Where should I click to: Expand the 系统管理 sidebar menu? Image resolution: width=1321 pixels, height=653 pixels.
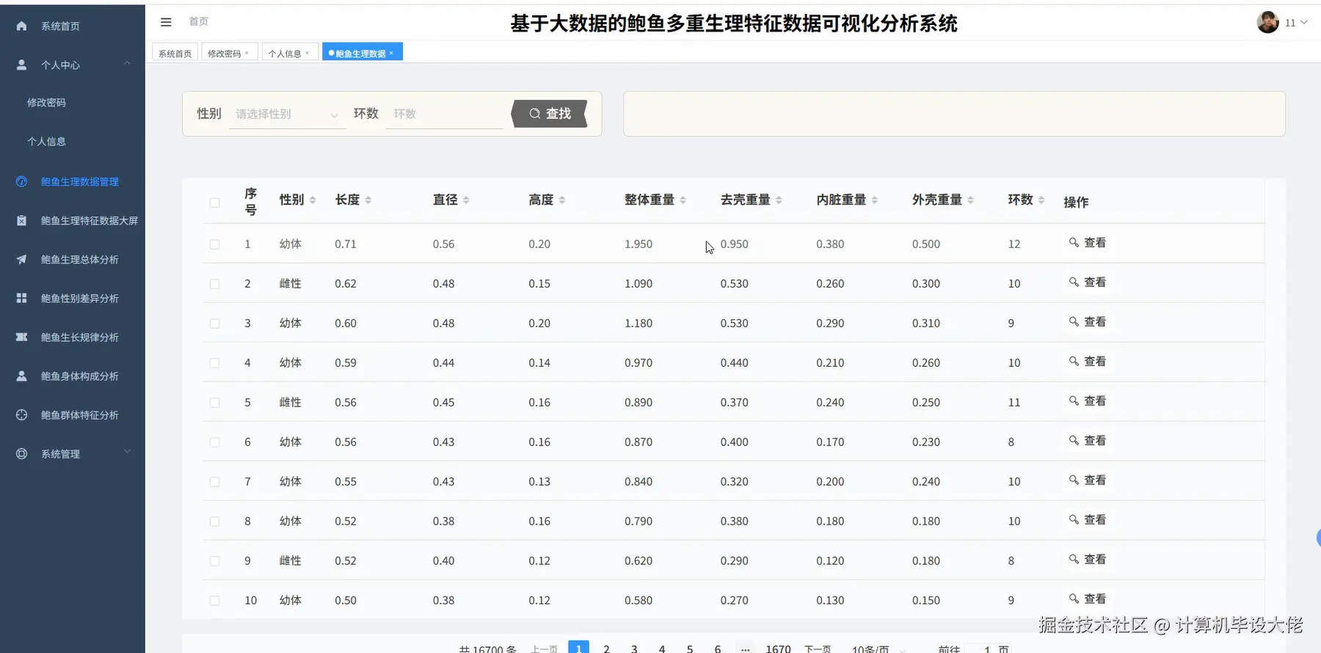pos(127,452)
